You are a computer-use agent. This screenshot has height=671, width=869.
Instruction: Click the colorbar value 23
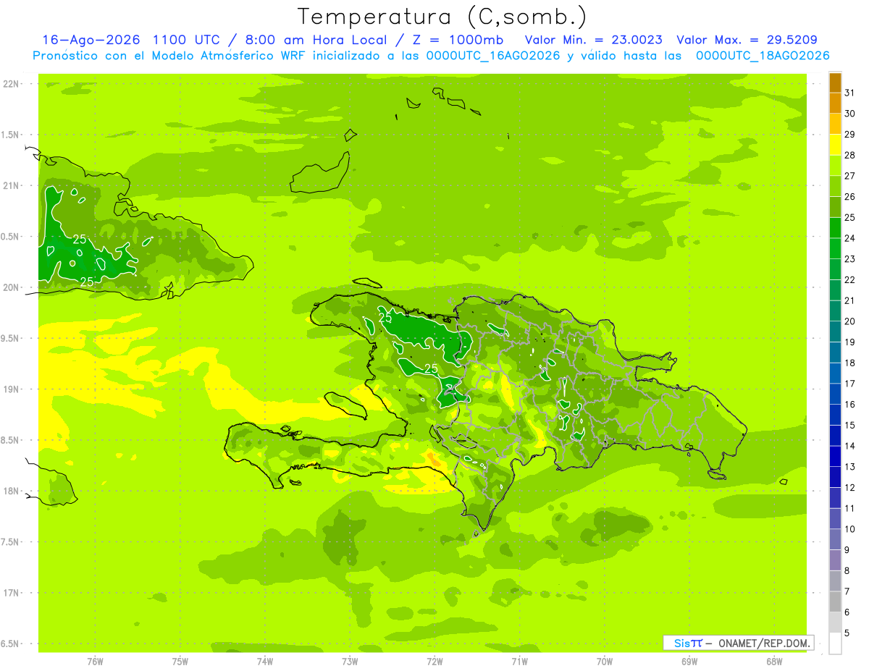849,259
